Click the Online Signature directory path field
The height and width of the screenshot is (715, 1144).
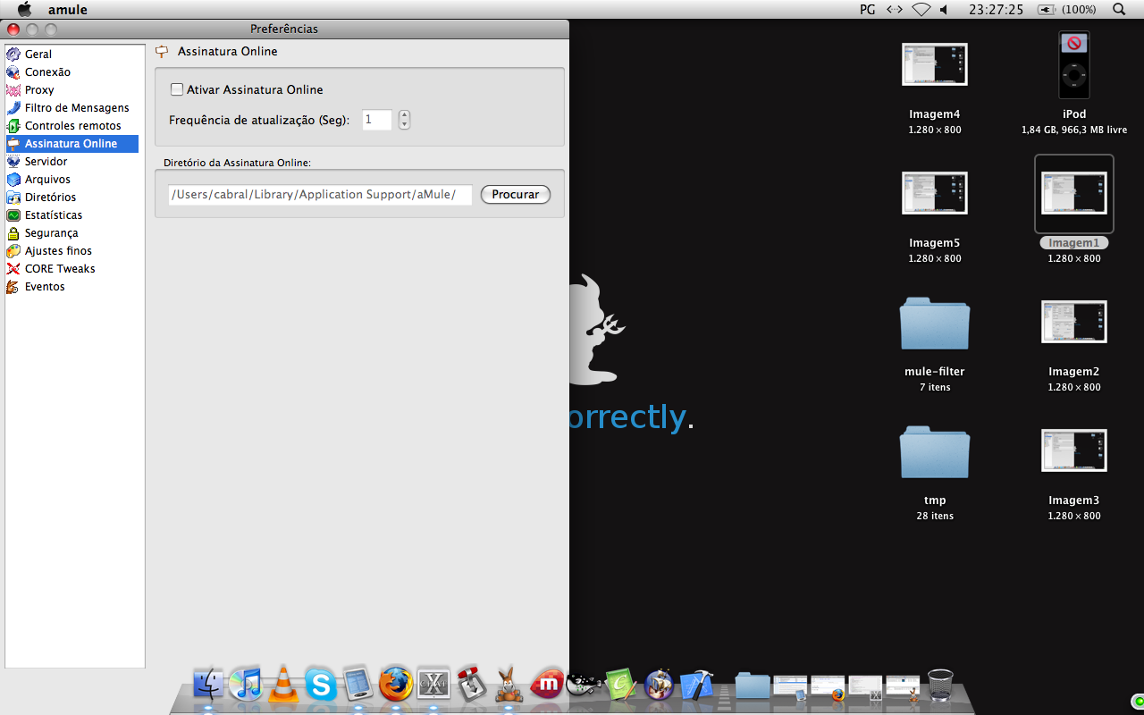(319, 194)
